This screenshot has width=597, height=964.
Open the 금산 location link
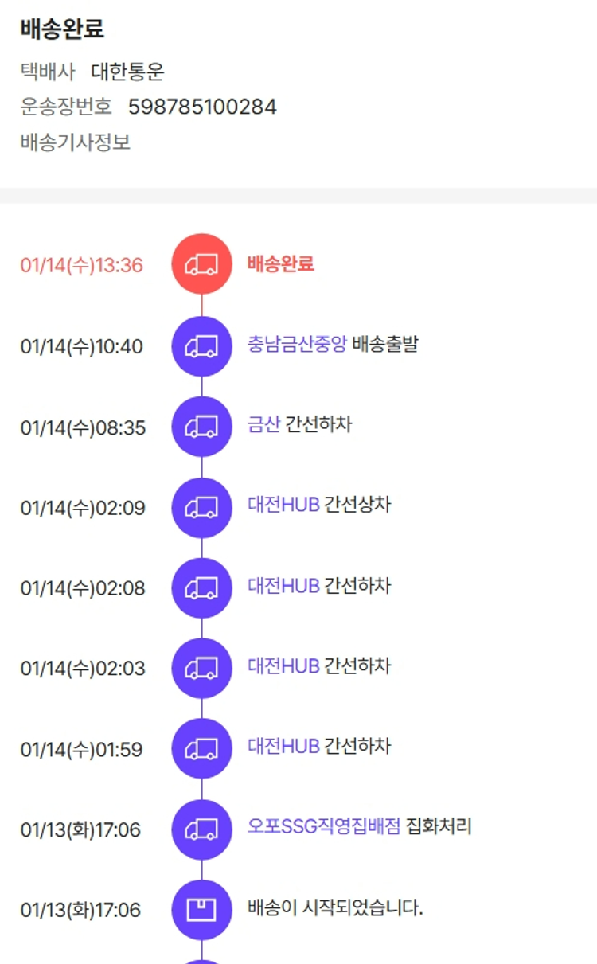point(263,425)
